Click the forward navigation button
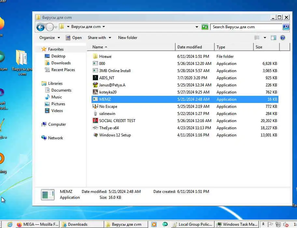Viewport: 297px width, 228px height. (x=49, y=27)
